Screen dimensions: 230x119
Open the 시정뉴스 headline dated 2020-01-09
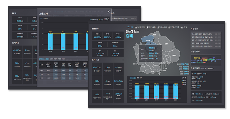206,43
